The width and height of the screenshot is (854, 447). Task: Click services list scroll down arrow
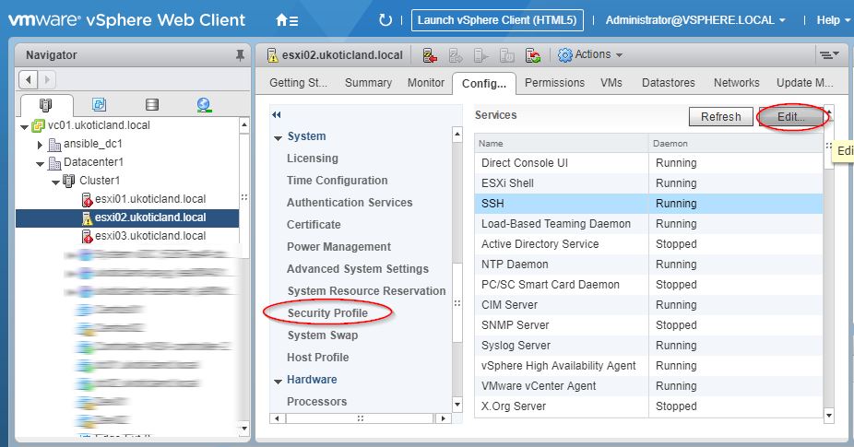pos(829,416)
